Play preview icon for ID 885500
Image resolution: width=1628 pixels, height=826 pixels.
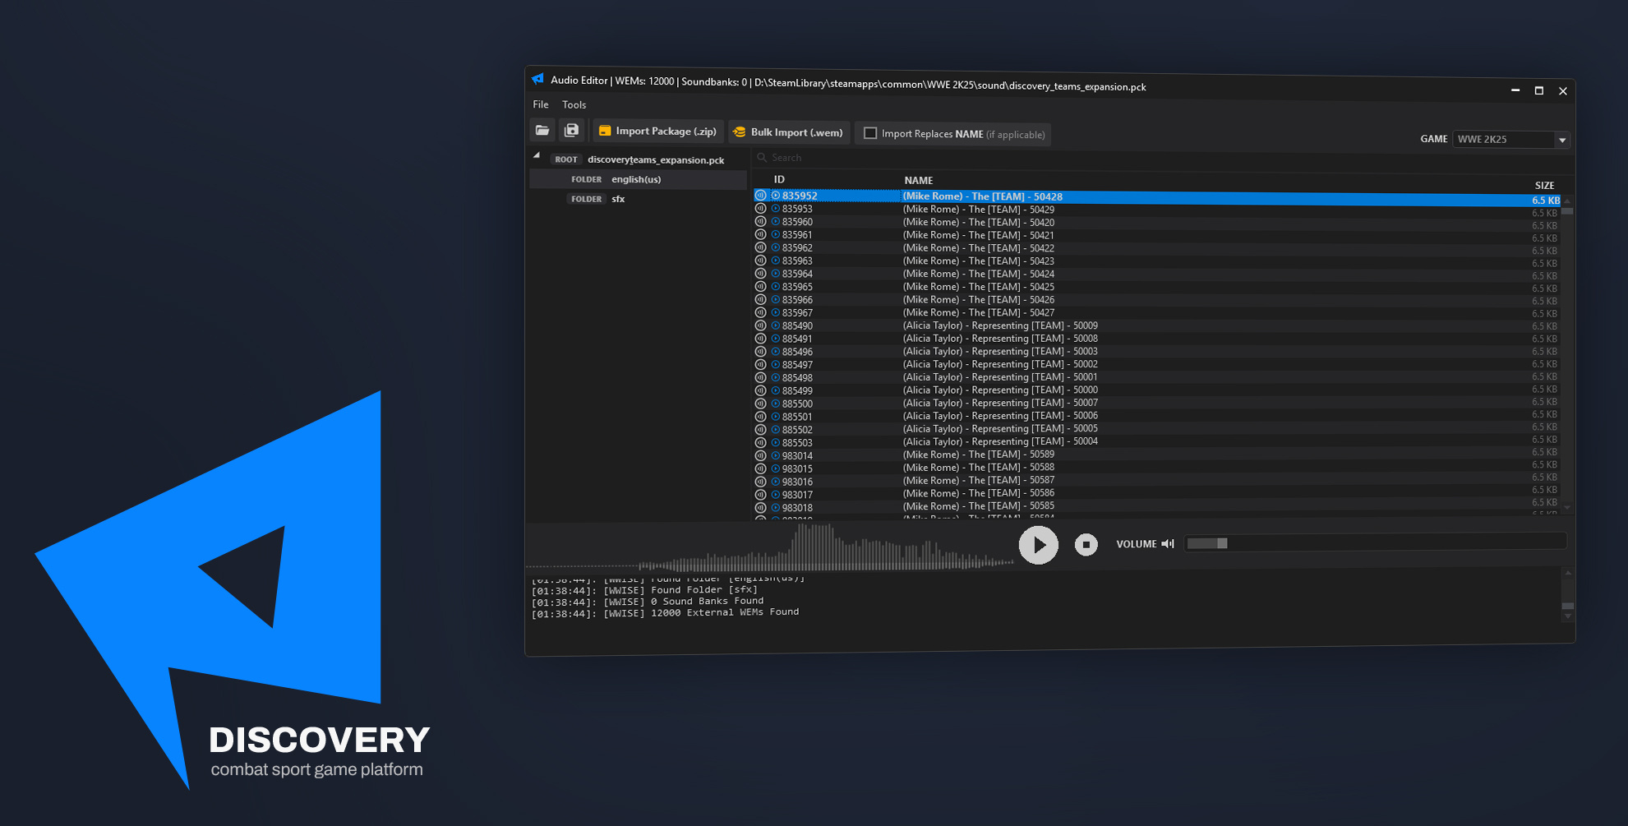[775, 404]
